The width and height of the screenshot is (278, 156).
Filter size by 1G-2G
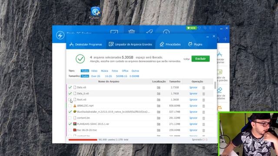click(x=108, y=76)
